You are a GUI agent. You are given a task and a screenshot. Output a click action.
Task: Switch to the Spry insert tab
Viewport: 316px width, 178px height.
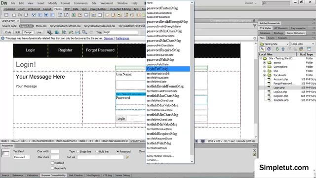[x=84, y=9]
